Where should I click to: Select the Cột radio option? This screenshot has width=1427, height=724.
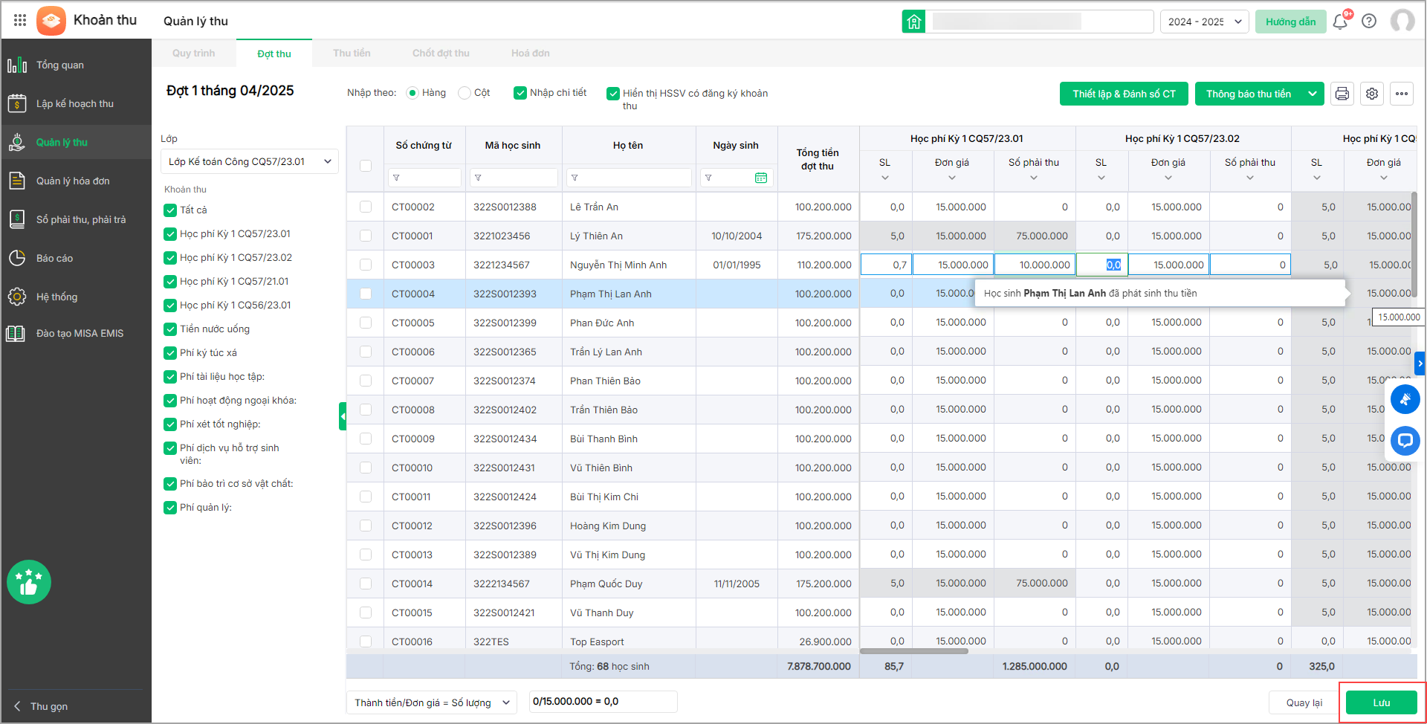[465, 93]
